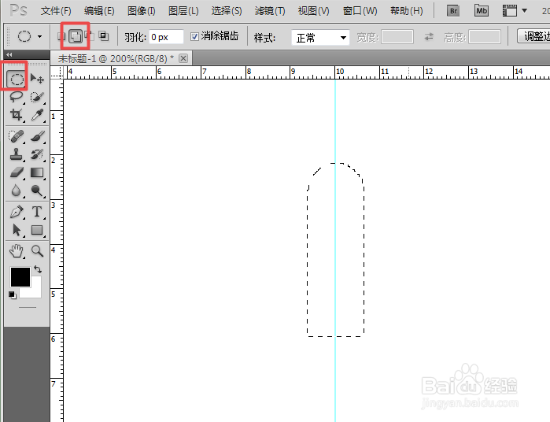
Task: Select the Spot Healing Brush tool
Action: 17,136
